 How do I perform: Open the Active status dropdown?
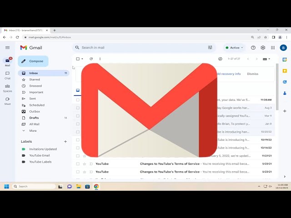235,48
